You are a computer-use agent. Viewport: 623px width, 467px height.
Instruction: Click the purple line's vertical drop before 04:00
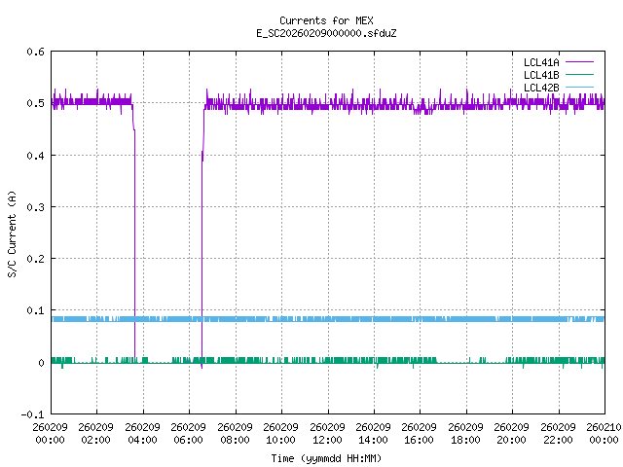coord(134,243)
